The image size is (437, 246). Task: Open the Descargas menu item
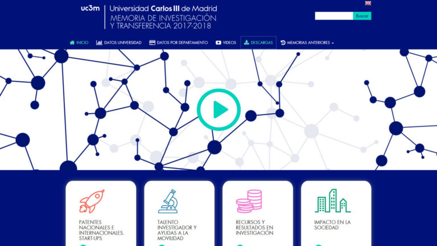(x=258, y=43)
